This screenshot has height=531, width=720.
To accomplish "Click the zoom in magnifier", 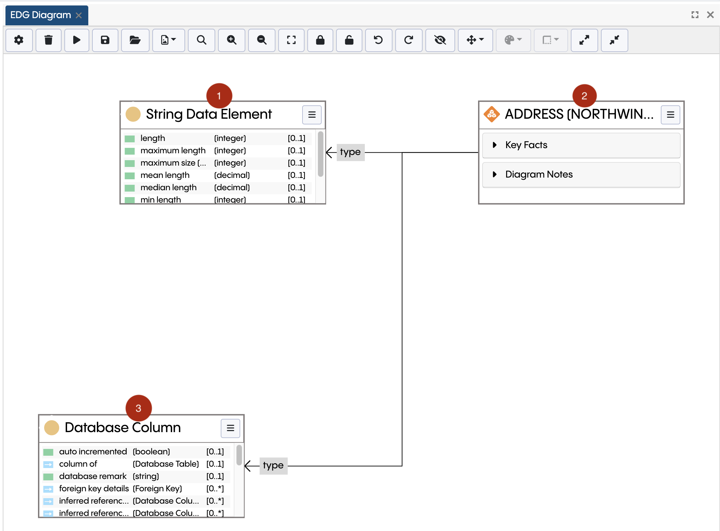I will pos(232,40).
